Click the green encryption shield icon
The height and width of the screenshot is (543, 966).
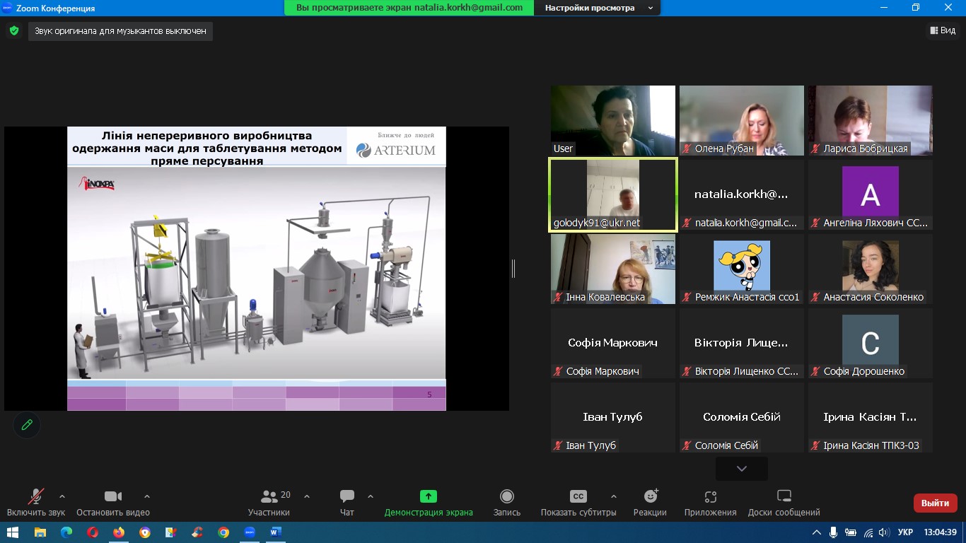coord(13,30)
